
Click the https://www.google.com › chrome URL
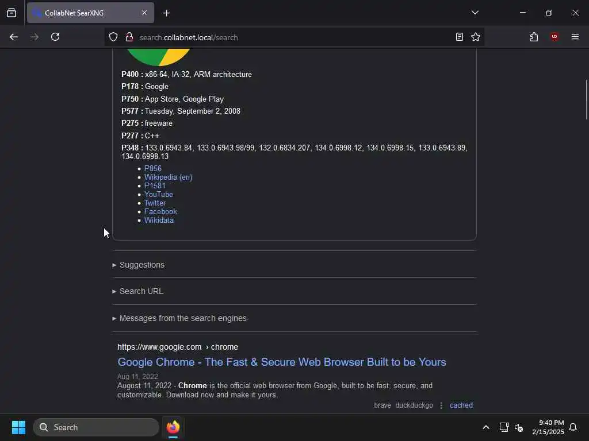coord(178,347)
